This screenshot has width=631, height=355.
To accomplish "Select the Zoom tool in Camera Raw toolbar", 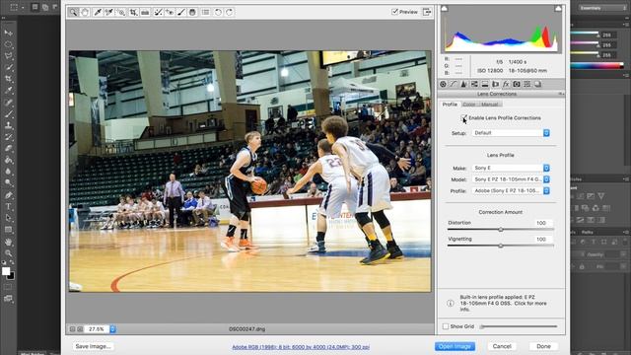I will pos(73,12).
